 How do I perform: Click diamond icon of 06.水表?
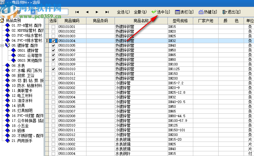pyautogui.click(x=8, y=65)
